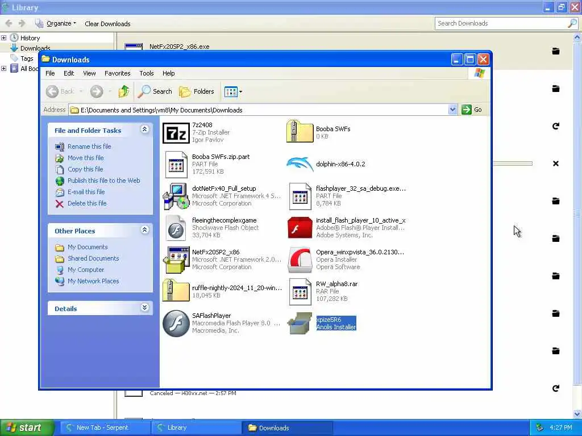Click Library window Forward arrow
Viewport: 582px width, 436px height.
point(22,23)
